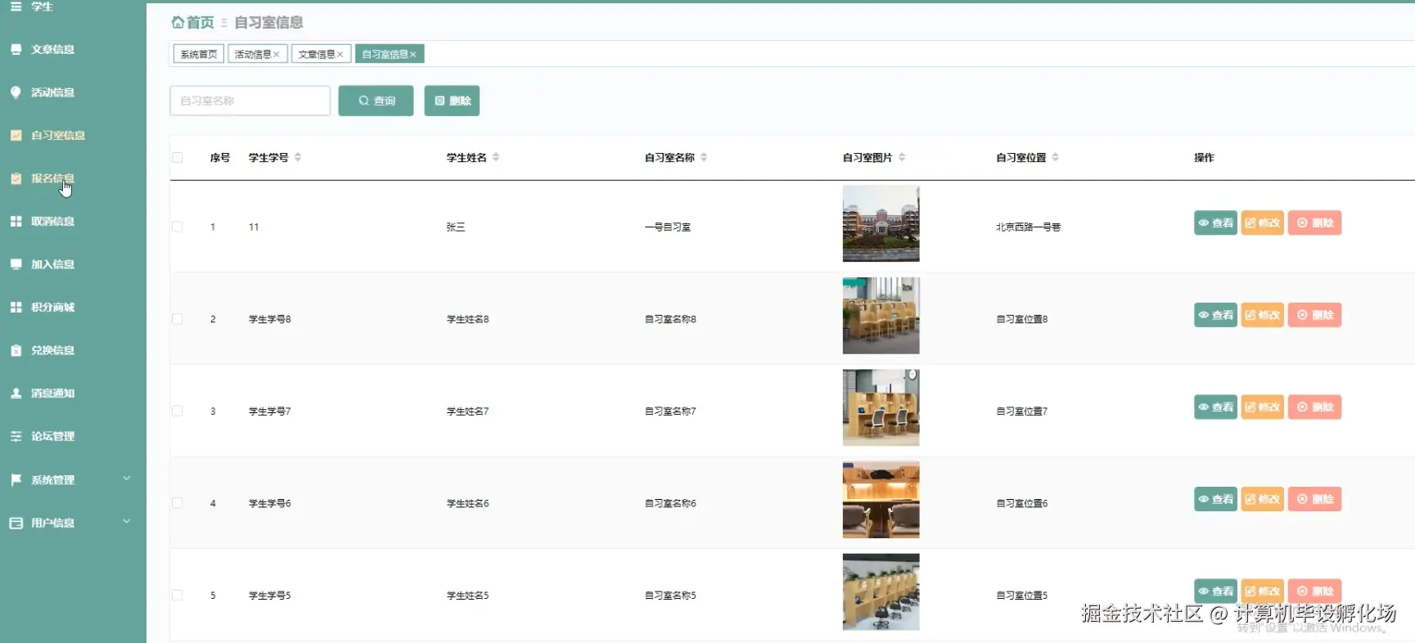
Task: Sort by the 学生姓名 column arrows
Action: point(496,157)
